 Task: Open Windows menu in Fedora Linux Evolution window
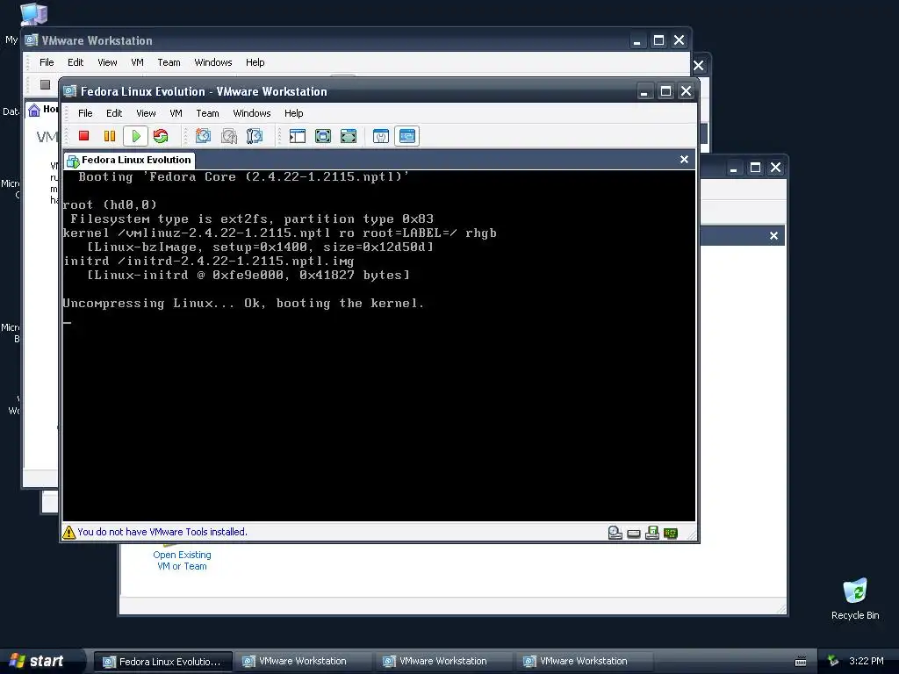coord(252,113)
